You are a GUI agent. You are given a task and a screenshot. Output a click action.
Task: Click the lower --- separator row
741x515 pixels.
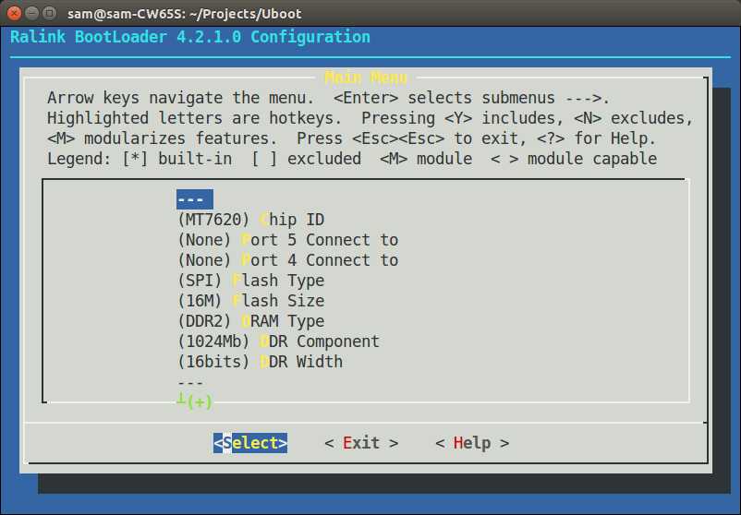[191, 382]
